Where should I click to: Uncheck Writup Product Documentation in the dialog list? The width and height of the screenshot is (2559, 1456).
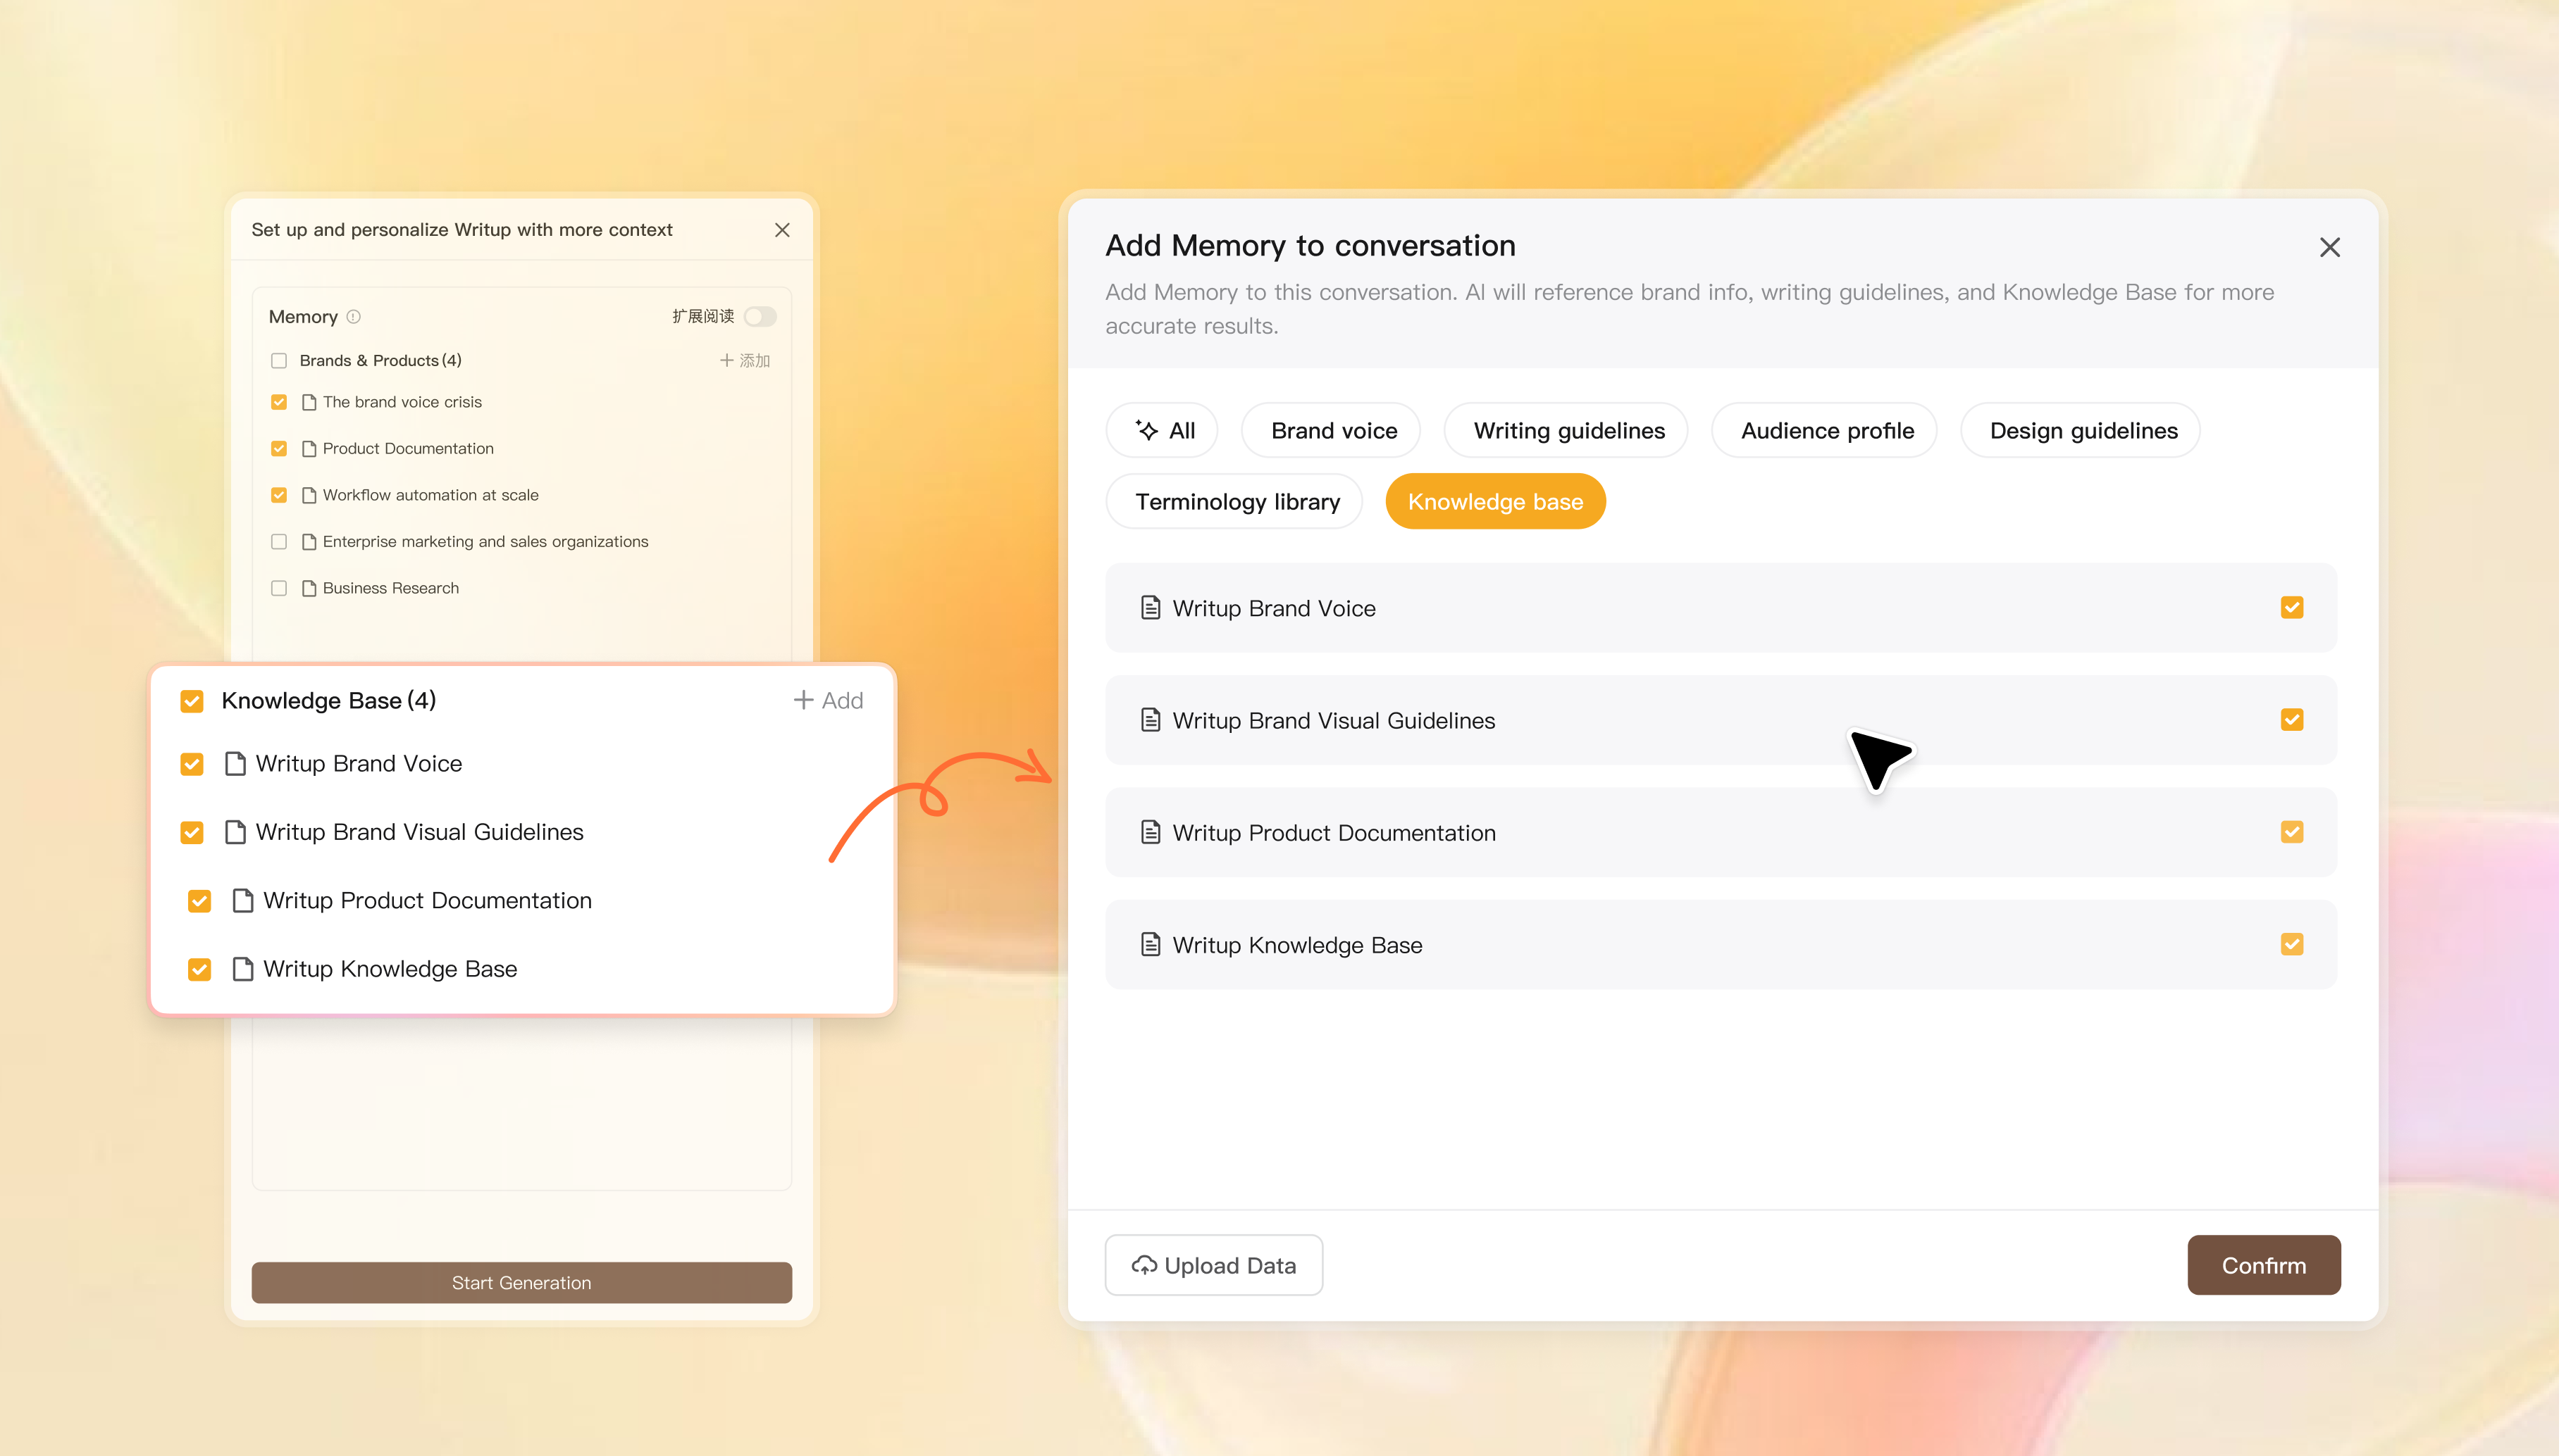click(x=2292, y=832)
